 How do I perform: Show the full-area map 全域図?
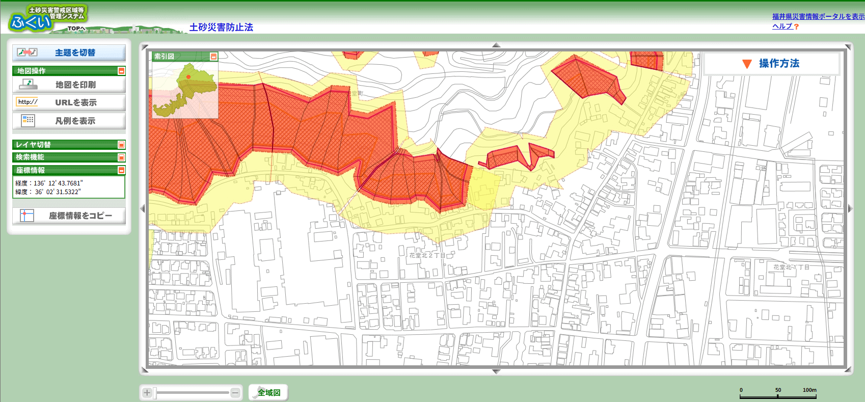pyautogui.click(x=268, y=392)
